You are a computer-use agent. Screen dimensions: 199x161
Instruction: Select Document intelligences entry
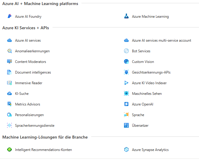pos(33,72)
